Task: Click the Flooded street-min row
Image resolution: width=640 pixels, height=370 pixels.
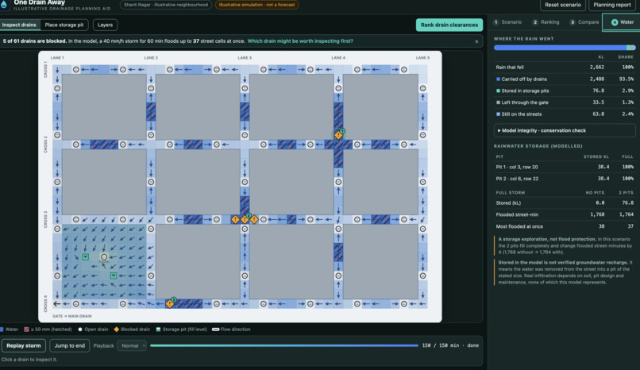Action: pos(565,214)
